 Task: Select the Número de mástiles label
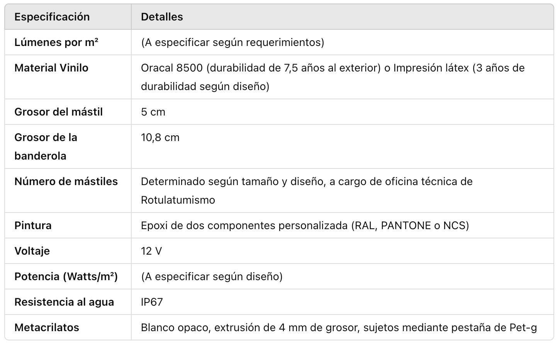pyautogui.click(x=66, y=182)
